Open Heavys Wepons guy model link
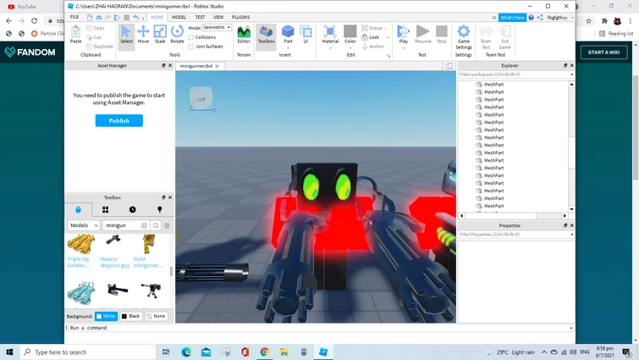Image resolution: width=639 pixels, height=360 pixels. click(114, 262)
